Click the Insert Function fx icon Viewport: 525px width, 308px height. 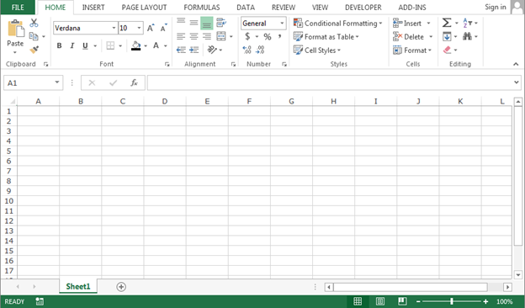[134, 82]
